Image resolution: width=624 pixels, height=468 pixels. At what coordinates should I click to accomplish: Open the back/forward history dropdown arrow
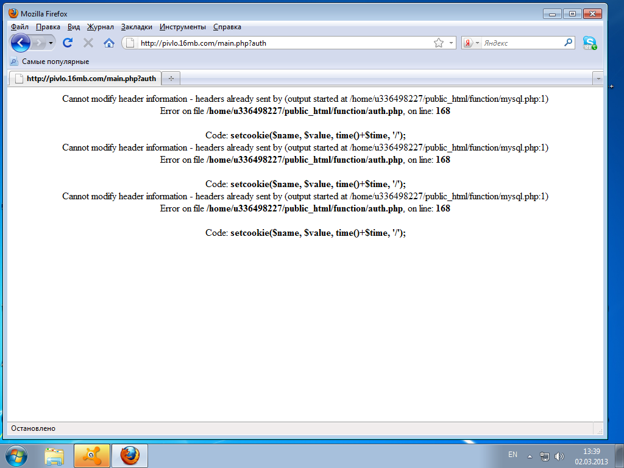[x=51, y=43]
